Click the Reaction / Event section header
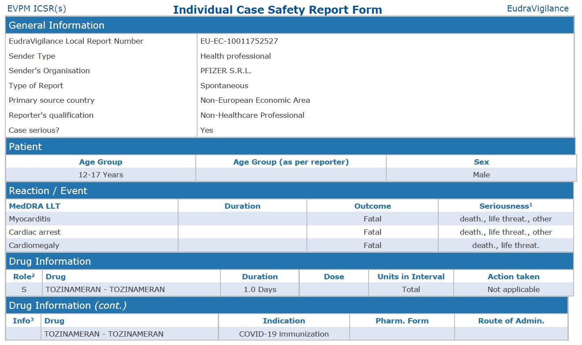The image size is (582, 345). pyautogui.click(x=48, y=191)
